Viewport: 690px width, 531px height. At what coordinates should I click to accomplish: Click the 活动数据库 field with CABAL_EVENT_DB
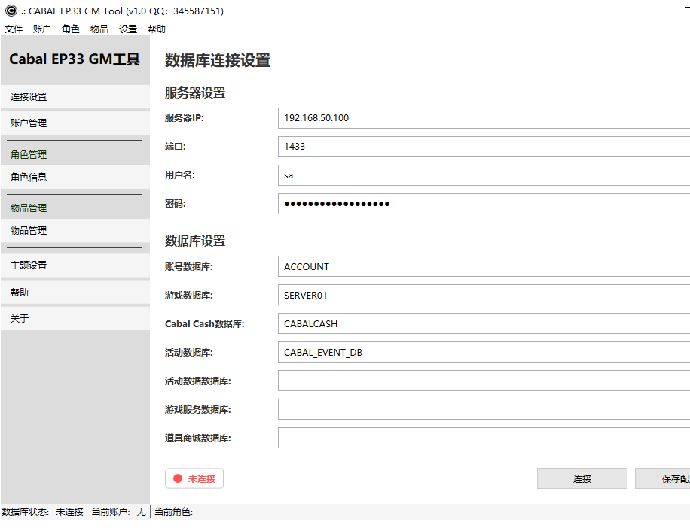(x=484, y=352)
